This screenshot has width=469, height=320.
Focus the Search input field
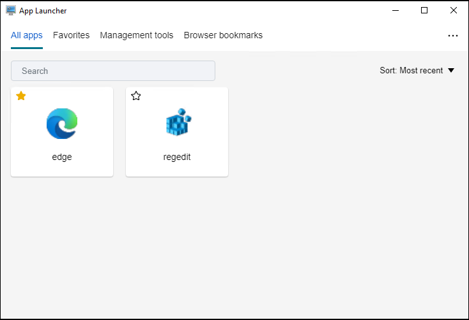click(x=113, y=71)
